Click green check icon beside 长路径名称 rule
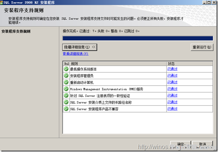The height and width of the screenshot is (152, 218). click(x=66, y=102)
